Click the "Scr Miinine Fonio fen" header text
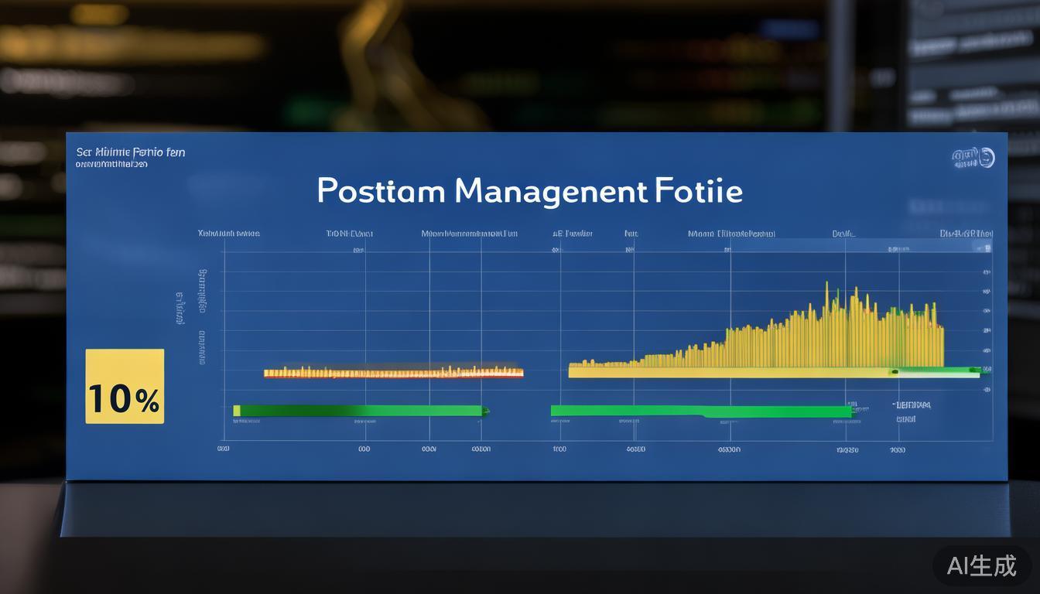 click(x=131, y=152)
